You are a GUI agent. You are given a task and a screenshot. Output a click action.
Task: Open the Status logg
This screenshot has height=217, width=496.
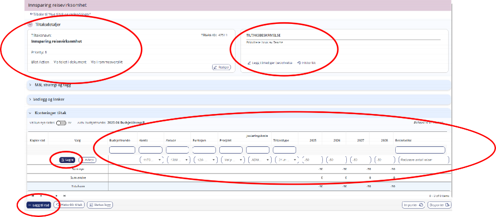(x=100, y=205)
